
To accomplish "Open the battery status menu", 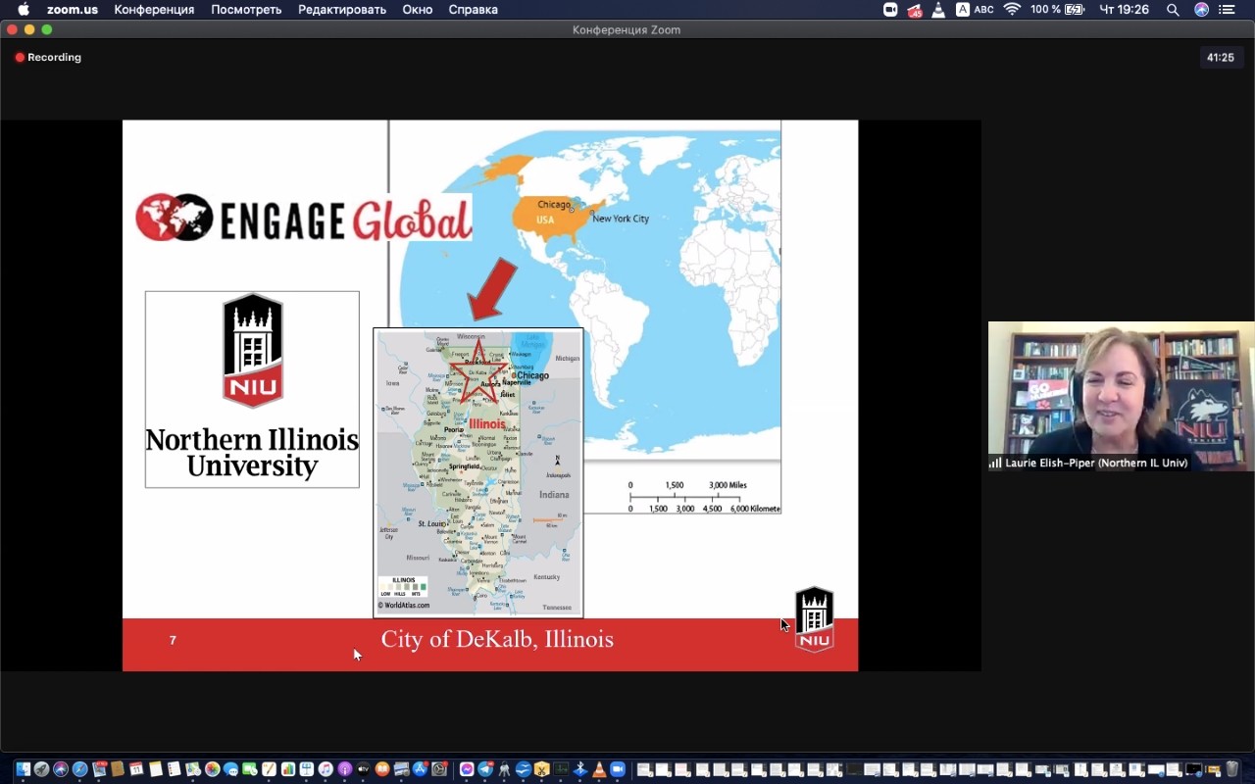I will (1075, 10).
